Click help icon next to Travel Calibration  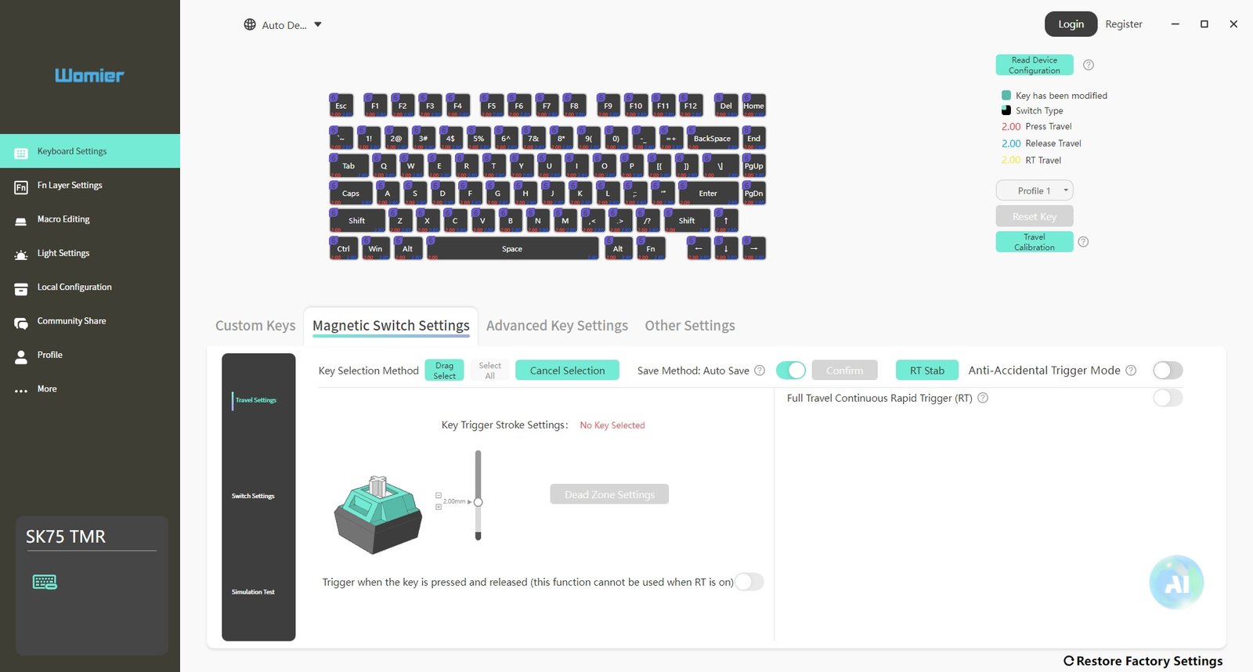pos(1083,242)
